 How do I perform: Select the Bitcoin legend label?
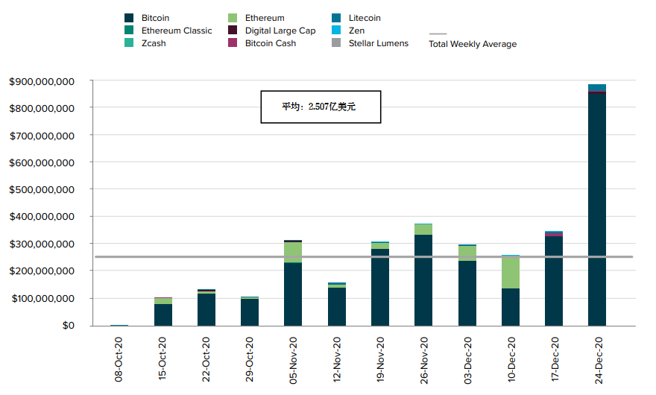pos(155,18)
